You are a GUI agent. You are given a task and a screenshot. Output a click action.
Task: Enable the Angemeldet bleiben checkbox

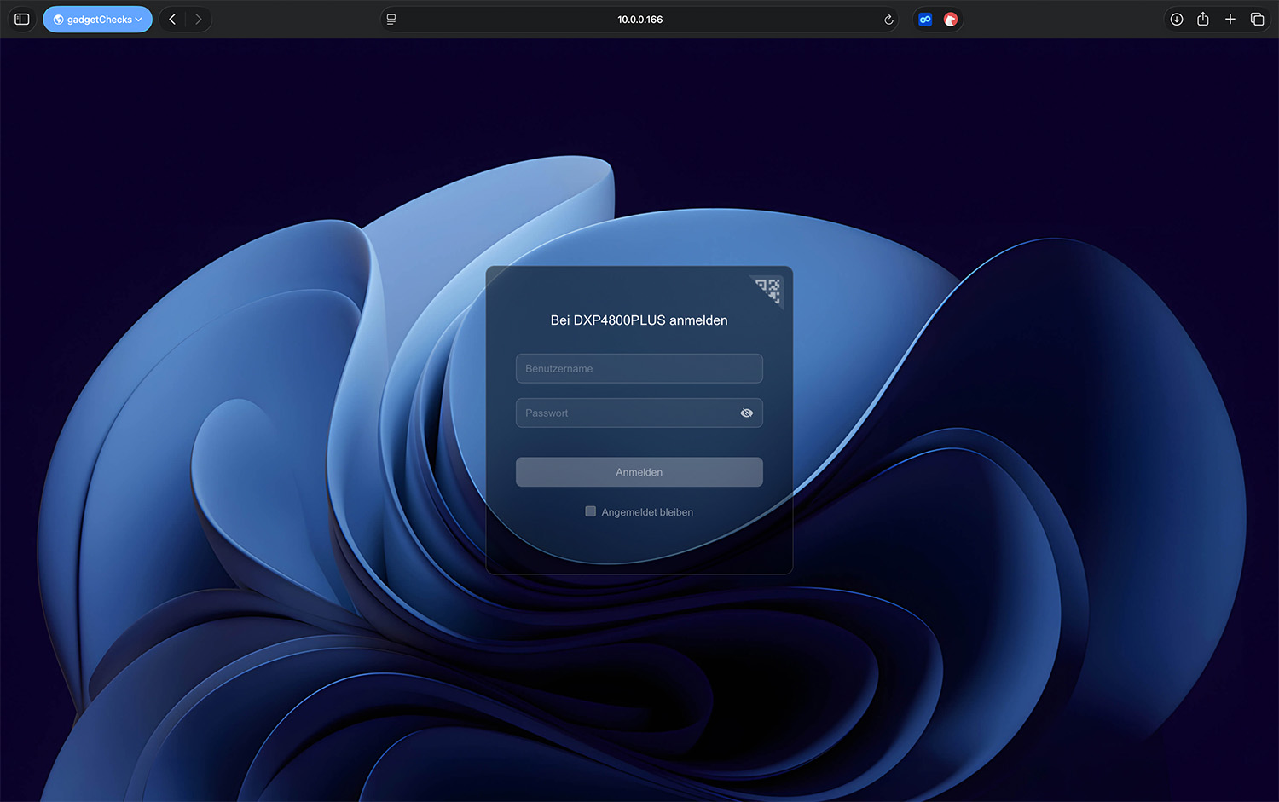590,511
